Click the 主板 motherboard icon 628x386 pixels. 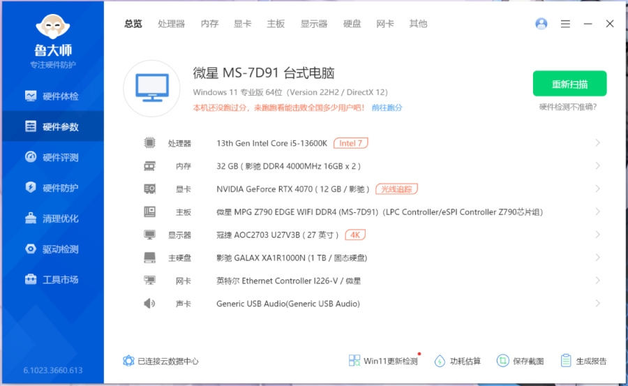[149, 211]
